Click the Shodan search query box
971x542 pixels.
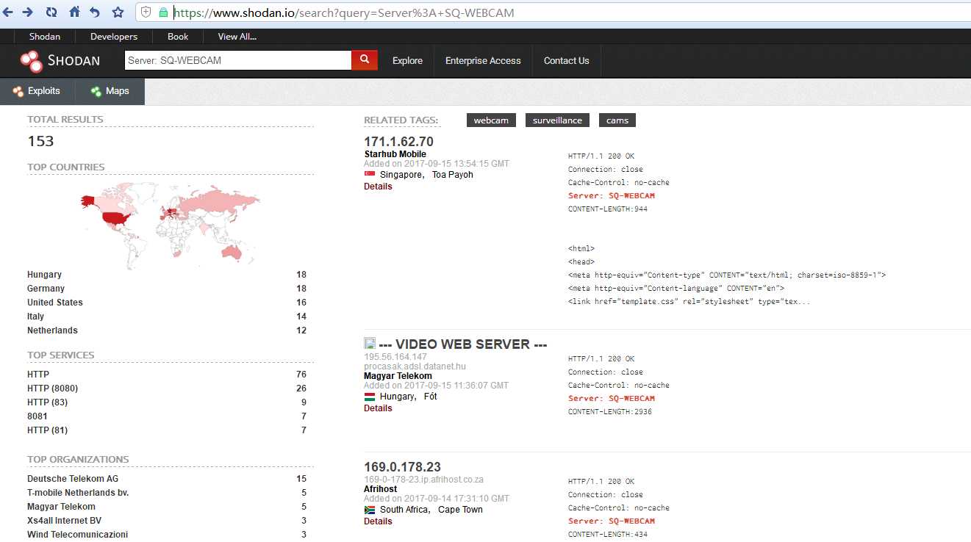point(238,60)
